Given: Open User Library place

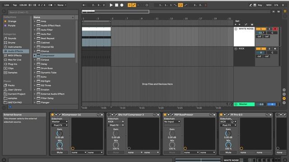Looking at the screenshot, I should 15,90.
